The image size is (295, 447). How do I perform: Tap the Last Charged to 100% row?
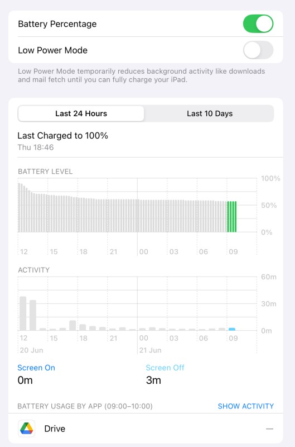[x=146, y=141]
